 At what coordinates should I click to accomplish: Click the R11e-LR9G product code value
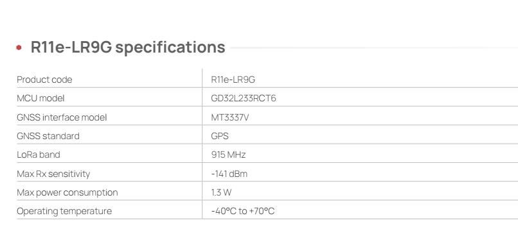pos(233,80)
